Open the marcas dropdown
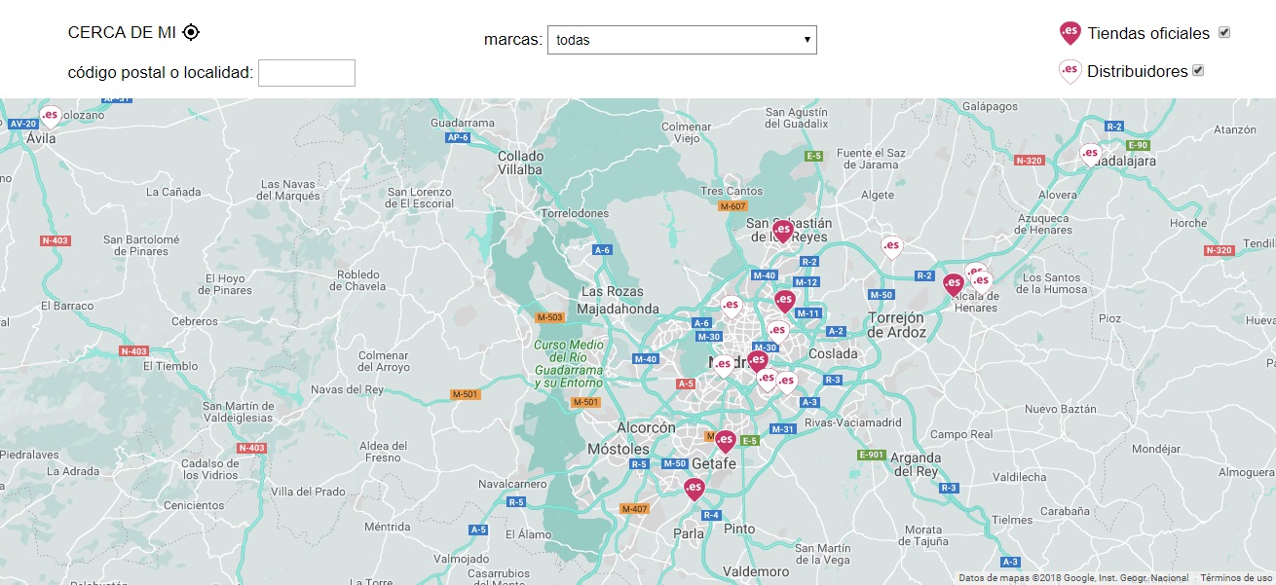Viewport: 1276px width, 585px height. pos(682,40)
